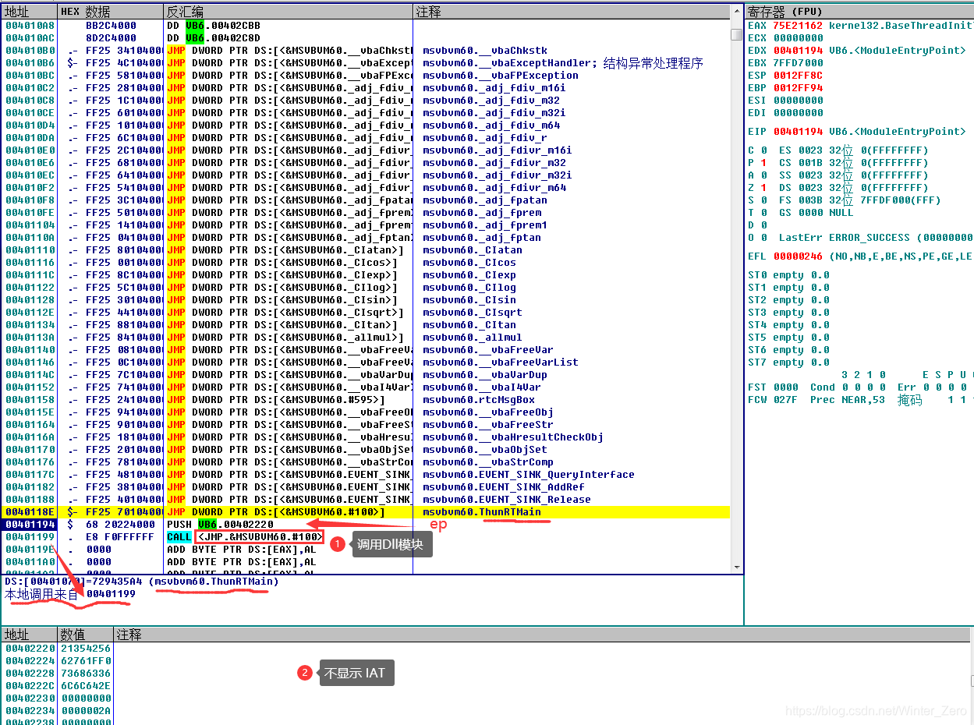The height and width of the screenshot is (725, 974).
Task: Select the ECX register value 00000000
Action: click(x=798, y=38)
